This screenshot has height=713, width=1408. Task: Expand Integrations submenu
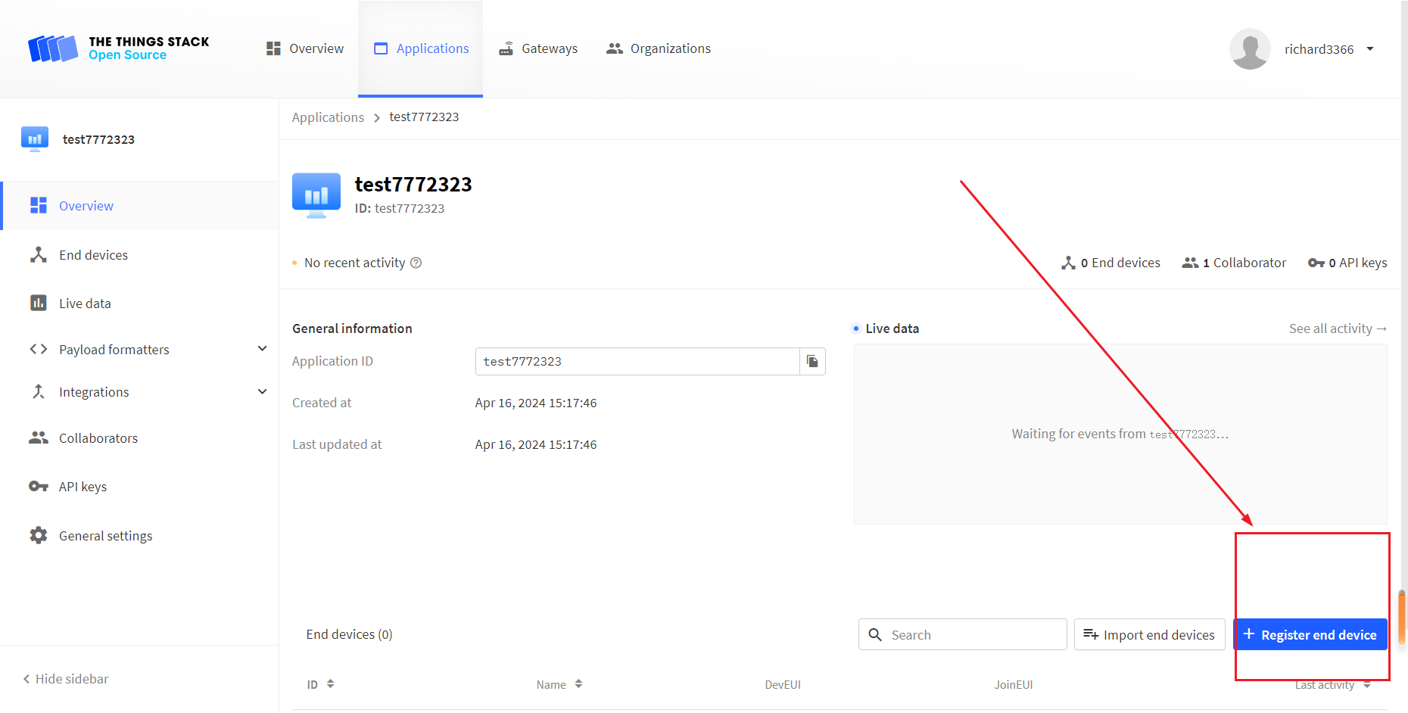[x=262, y=391]
